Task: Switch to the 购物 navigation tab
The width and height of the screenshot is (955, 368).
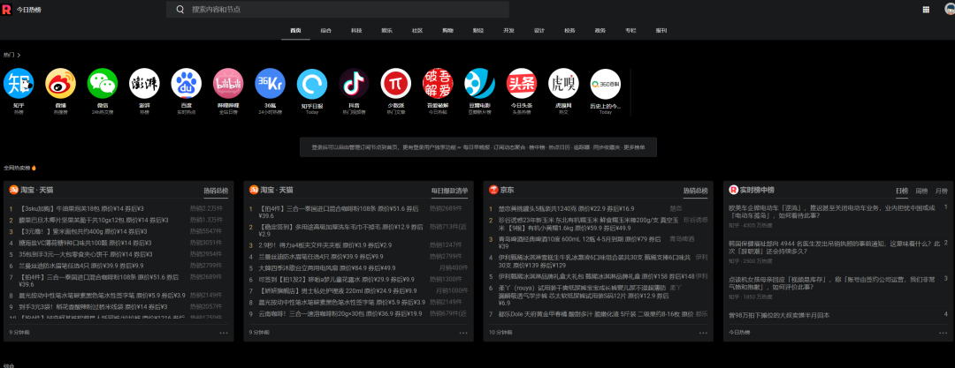Action: (x=447, y=30)
